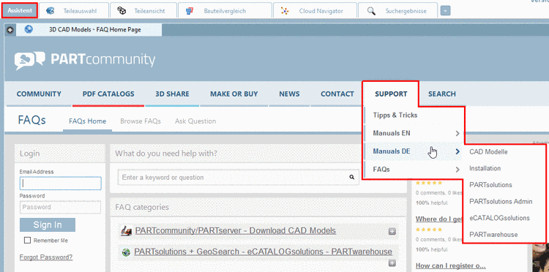549x272 pixels.
Task: Open the PDF CATALOGS menu
Action: (x=108, y=94)
